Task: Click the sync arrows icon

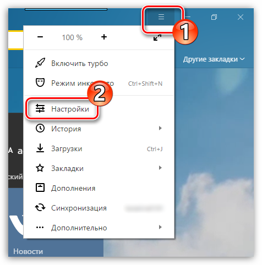Action: (40, 207)
